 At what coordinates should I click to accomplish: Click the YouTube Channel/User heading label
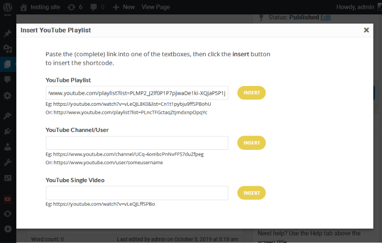77,130
